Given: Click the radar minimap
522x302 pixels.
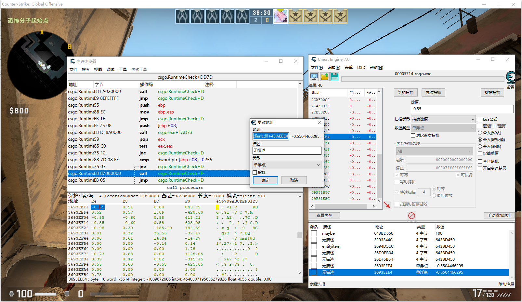Looking at the screenshot, I should pos(41,66).
